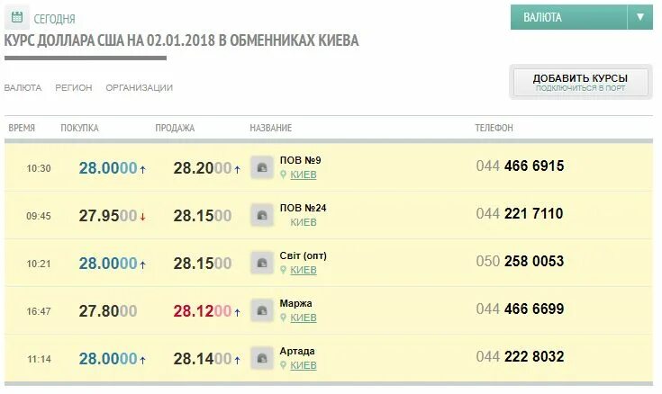Viewport: 662px width, 394px height.
Task: Switch to the Валюта filter tab
Action: (23, 88)
